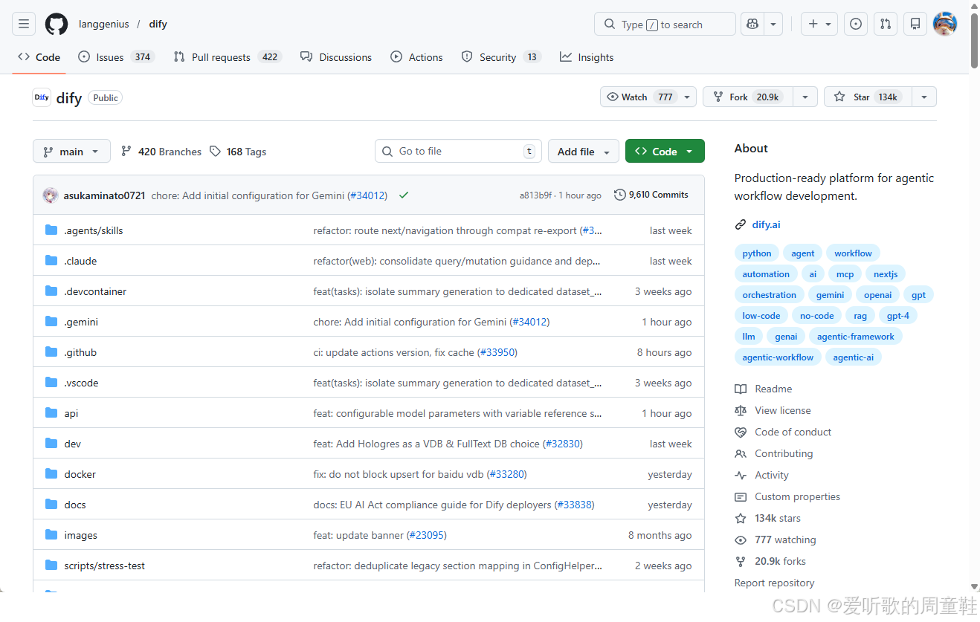This screenshot has height=622, width=980.
Task: Expand the Fork options arrow
Action: coord(805,97)
